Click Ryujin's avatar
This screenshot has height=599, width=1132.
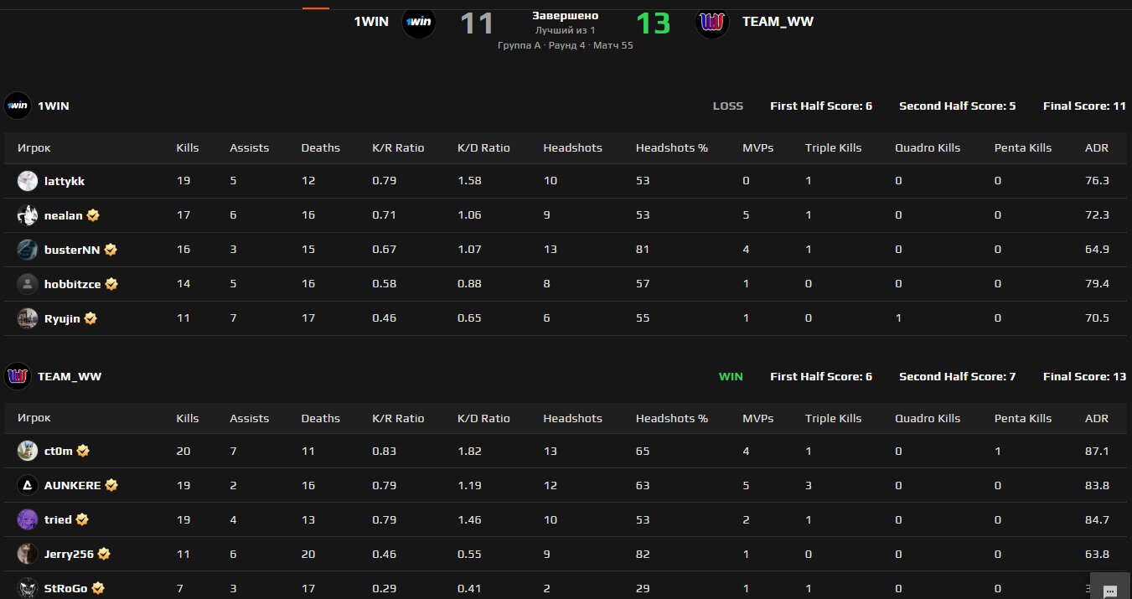click(28, 318)
